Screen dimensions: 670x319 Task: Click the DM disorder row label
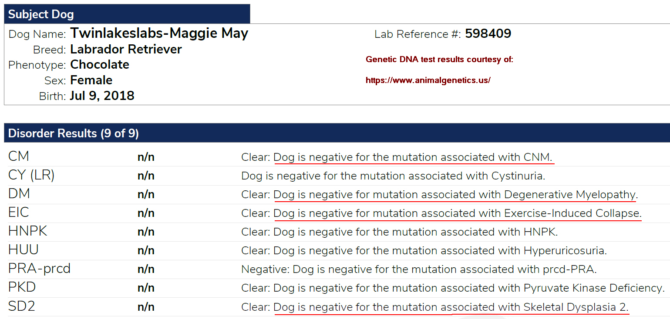19,194
